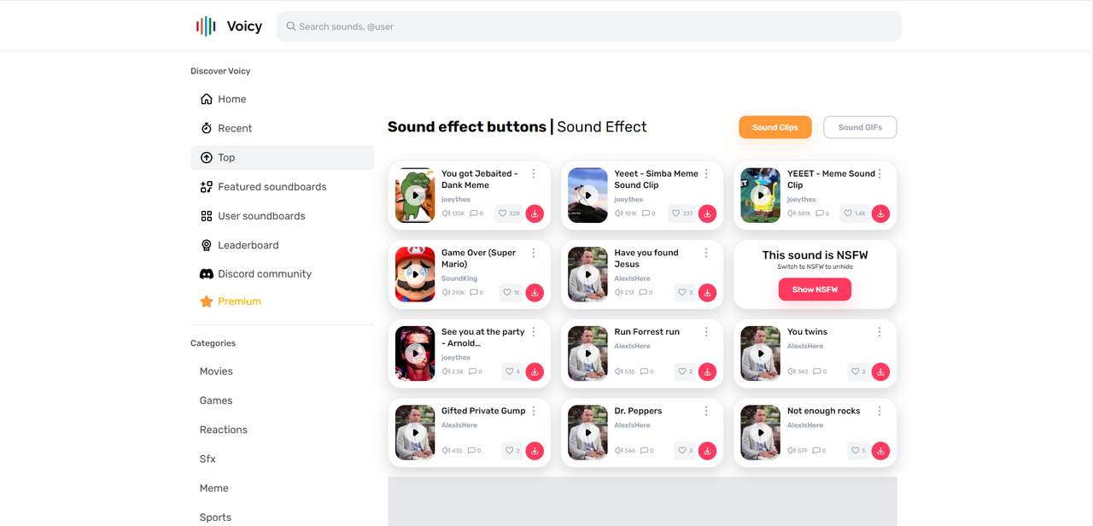Play the Game Over (Super Mario) sound

tap(415, 274)
